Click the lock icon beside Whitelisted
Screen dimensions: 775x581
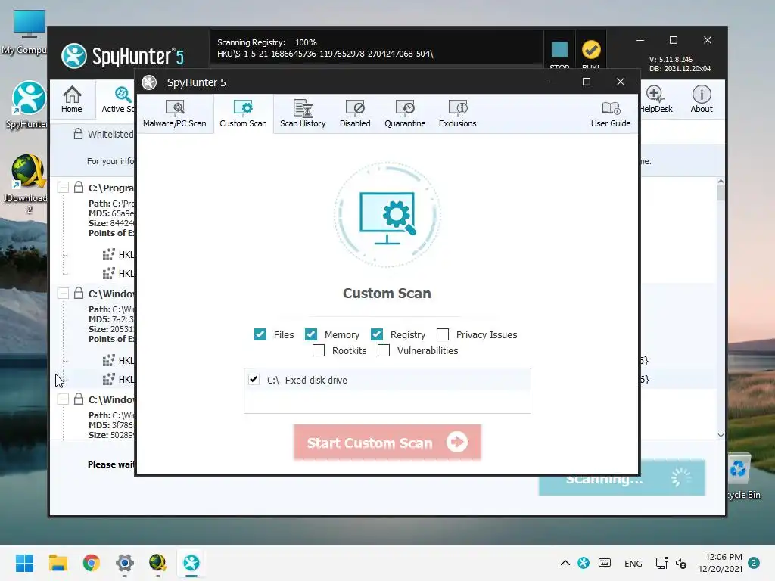[x=78, y=133]
